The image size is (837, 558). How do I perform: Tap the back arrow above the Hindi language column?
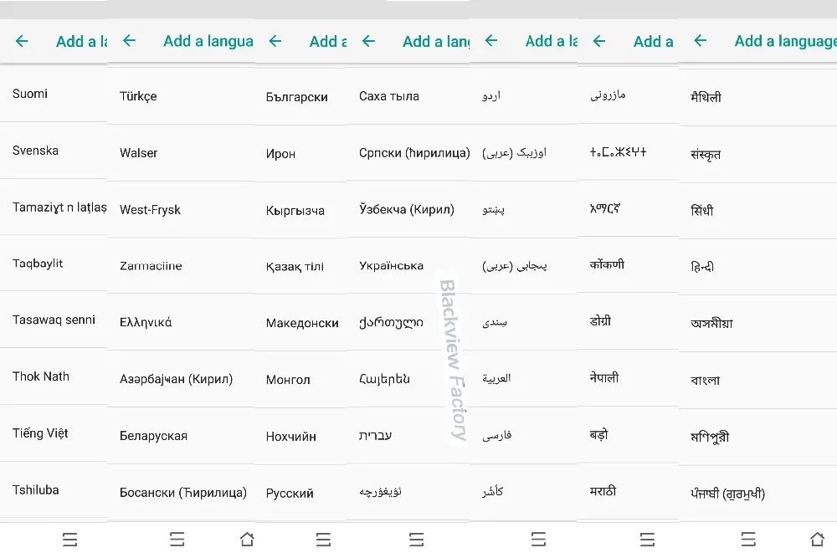coord(700,40)
